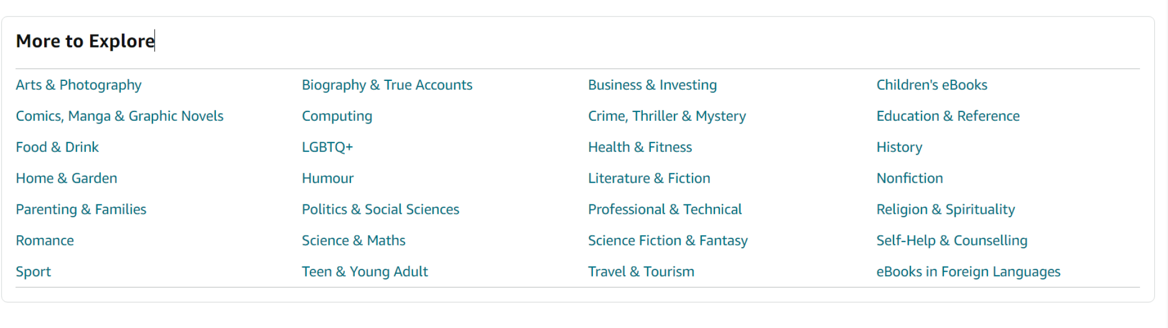
Task: Open the Arts & Photography category
Action: coord(78,85)
